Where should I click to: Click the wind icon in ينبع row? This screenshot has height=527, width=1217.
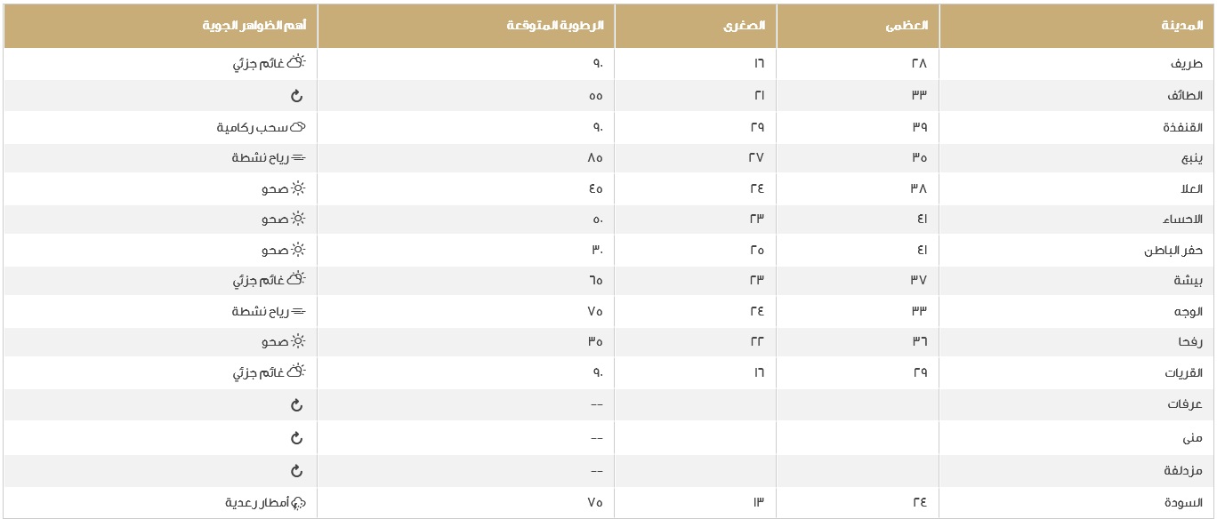tap(298, 157)
